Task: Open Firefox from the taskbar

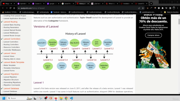Action: [x=56, y=98]
